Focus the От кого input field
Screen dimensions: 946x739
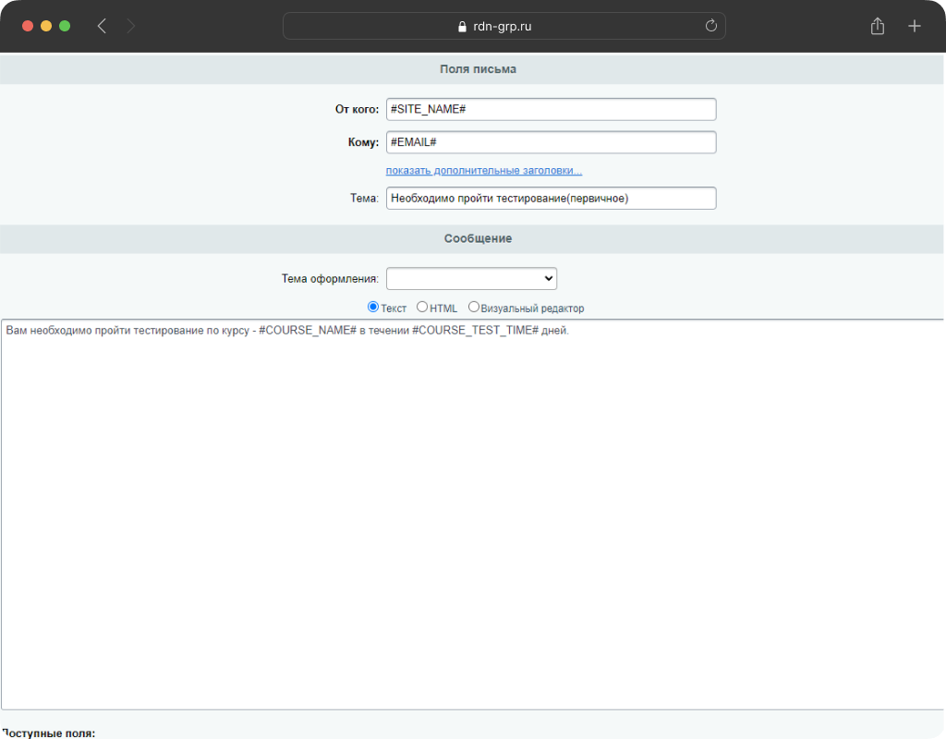click(551, 109)
